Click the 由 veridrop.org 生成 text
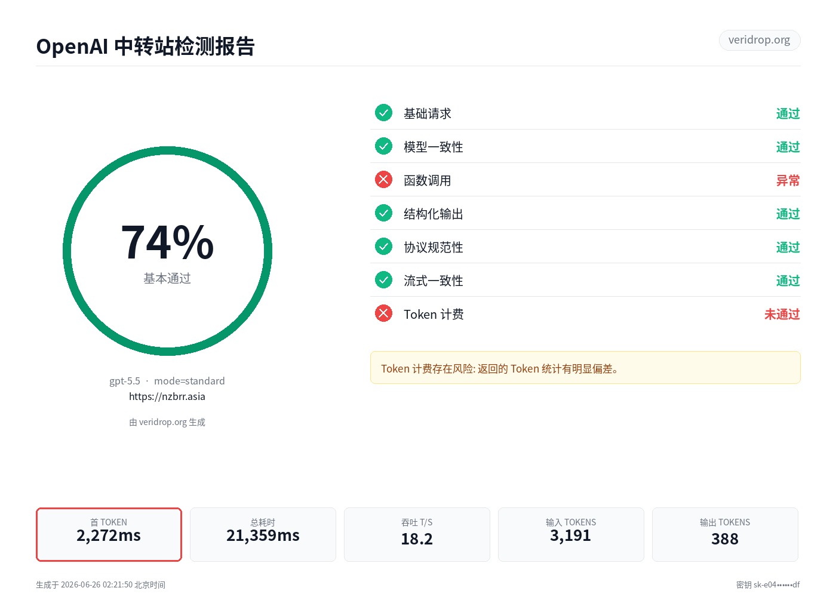 click(167, 422)
